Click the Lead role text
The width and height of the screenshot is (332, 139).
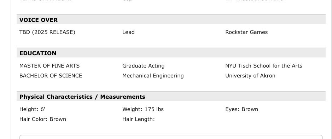(x=128, y=32)
